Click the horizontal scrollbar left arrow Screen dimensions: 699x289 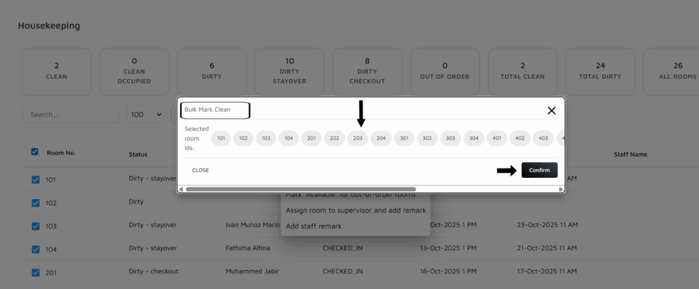click(x=181, y=189)
